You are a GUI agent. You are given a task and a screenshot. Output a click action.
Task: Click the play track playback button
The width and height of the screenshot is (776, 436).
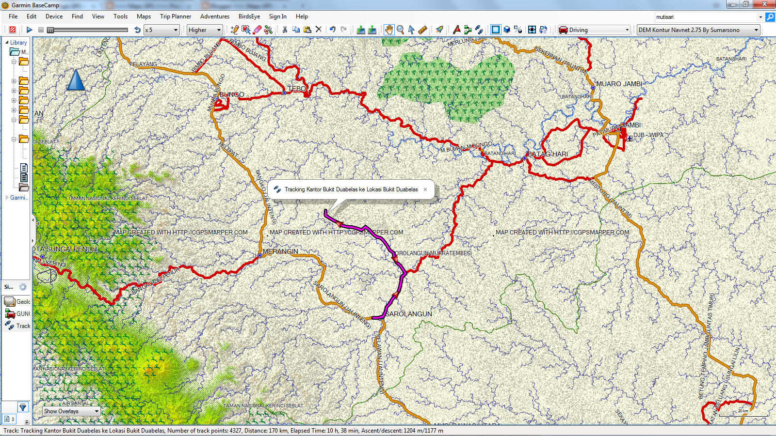click(29, 30)
